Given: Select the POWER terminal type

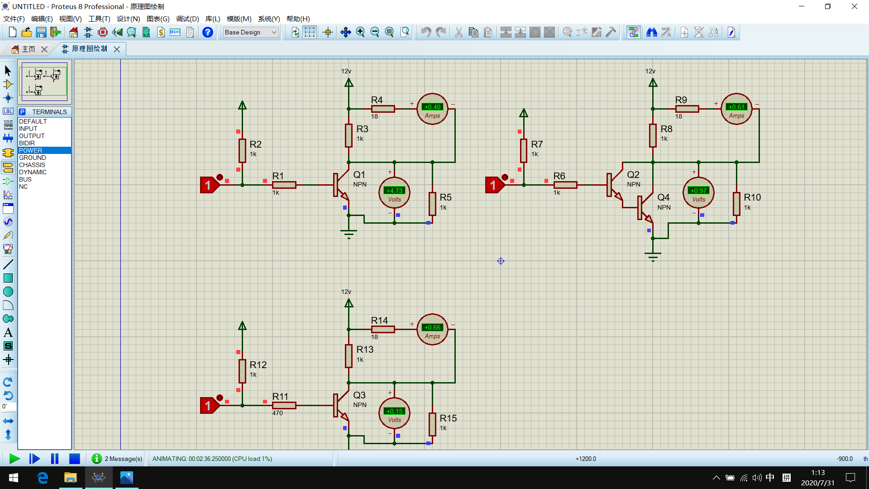Looking at the screenshot, I should click(44, 150).
